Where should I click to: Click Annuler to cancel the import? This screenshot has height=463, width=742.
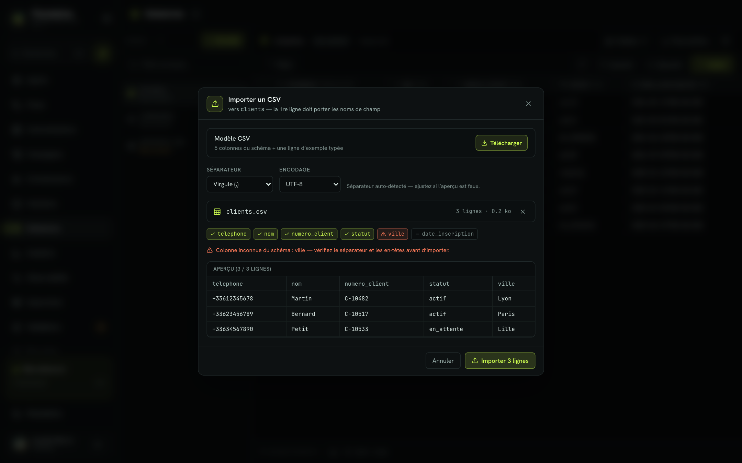click(443, 361)
